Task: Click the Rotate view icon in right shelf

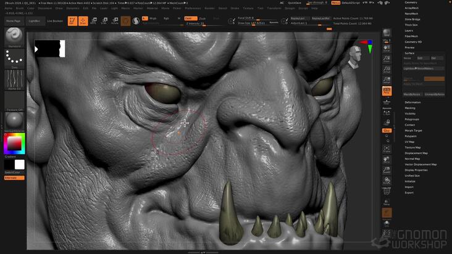Action: point(387,181)
